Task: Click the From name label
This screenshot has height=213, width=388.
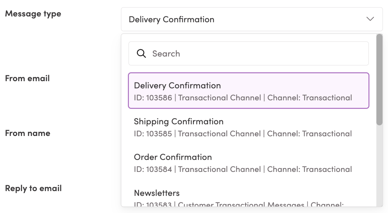Action: click(27, 133)
